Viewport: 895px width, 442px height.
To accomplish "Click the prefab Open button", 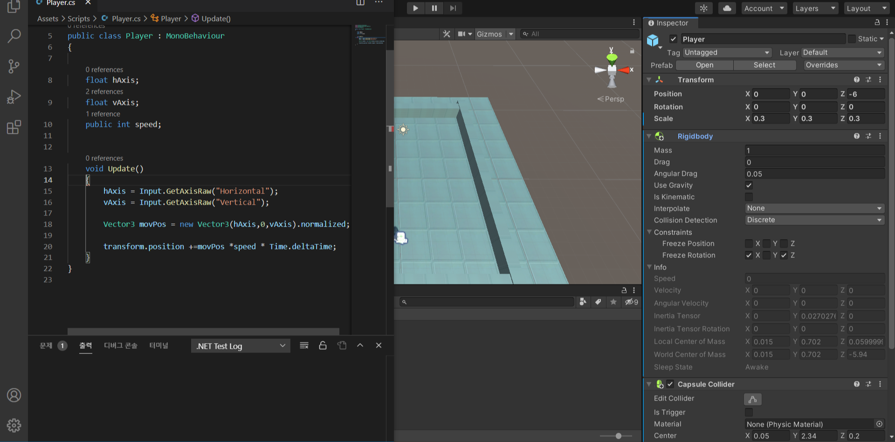I will click(x=704, y=65).
